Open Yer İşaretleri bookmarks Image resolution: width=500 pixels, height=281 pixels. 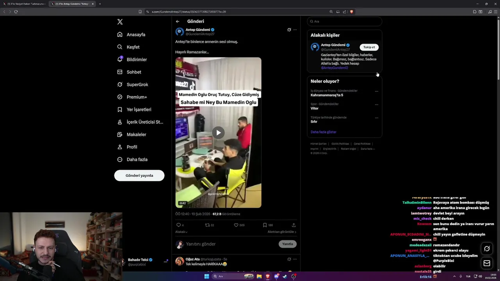click(134, 109)
